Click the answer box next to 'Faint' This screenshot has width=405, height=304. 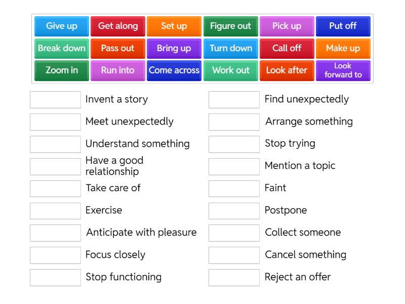pos(233,188)
